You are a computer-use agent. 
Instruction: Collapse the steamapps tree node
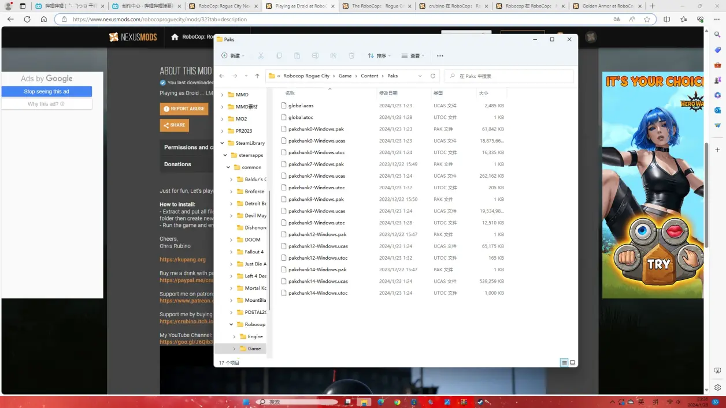tap(225, 155)
